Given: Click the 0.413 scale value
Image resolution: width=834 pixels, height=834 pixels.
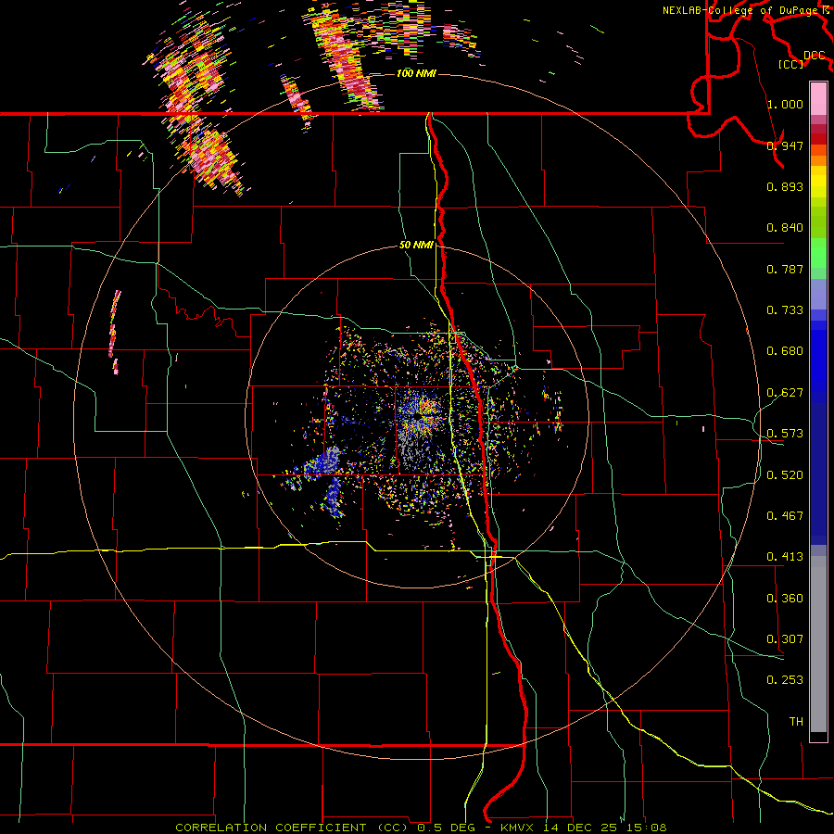Looking at the screenshot, I should [785, 557].
